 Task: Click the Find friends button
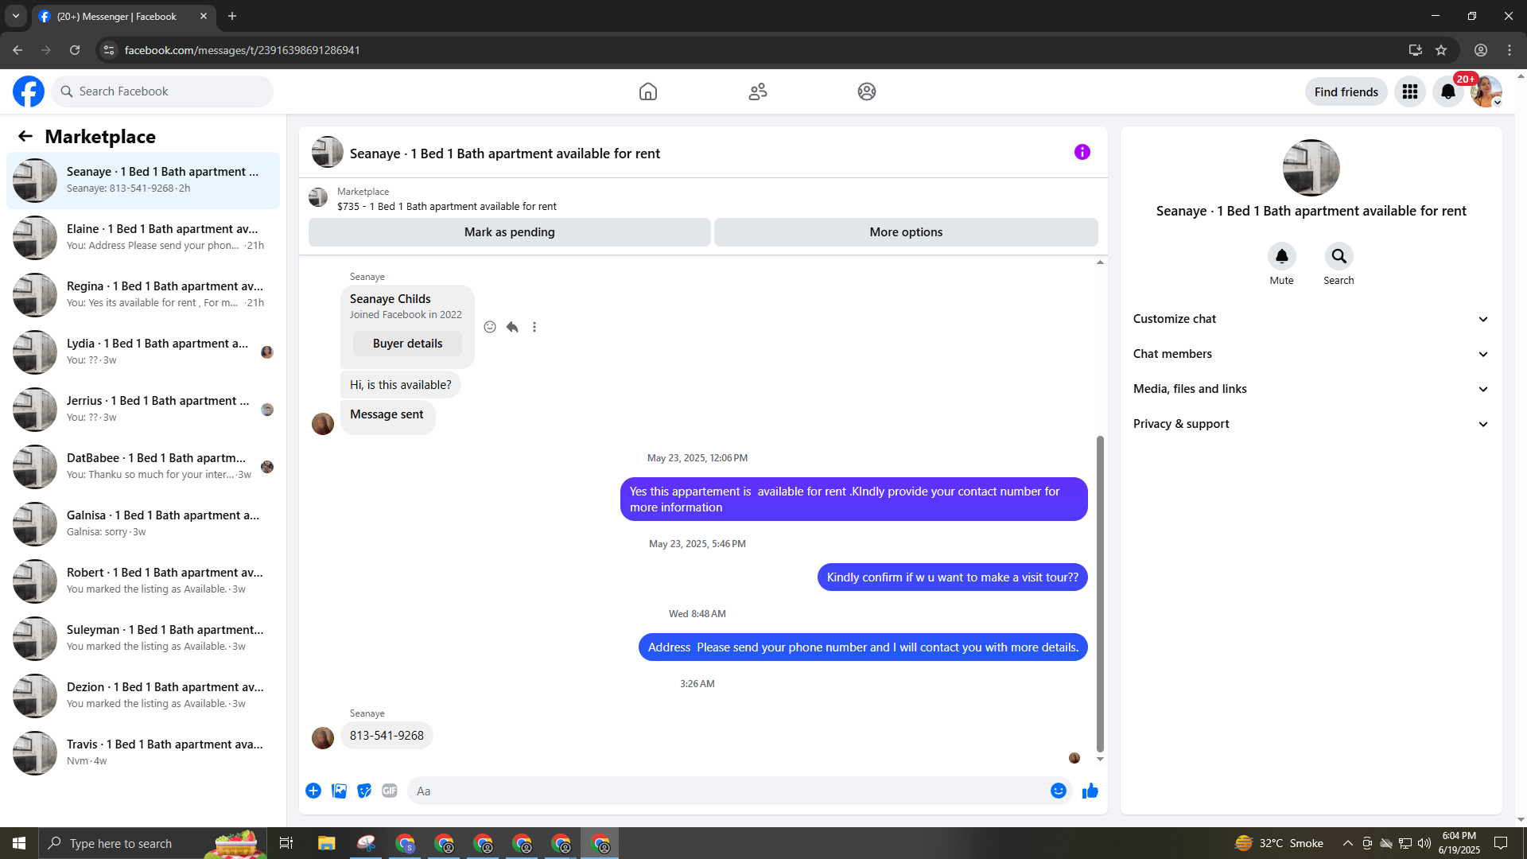coord(1346,91)
